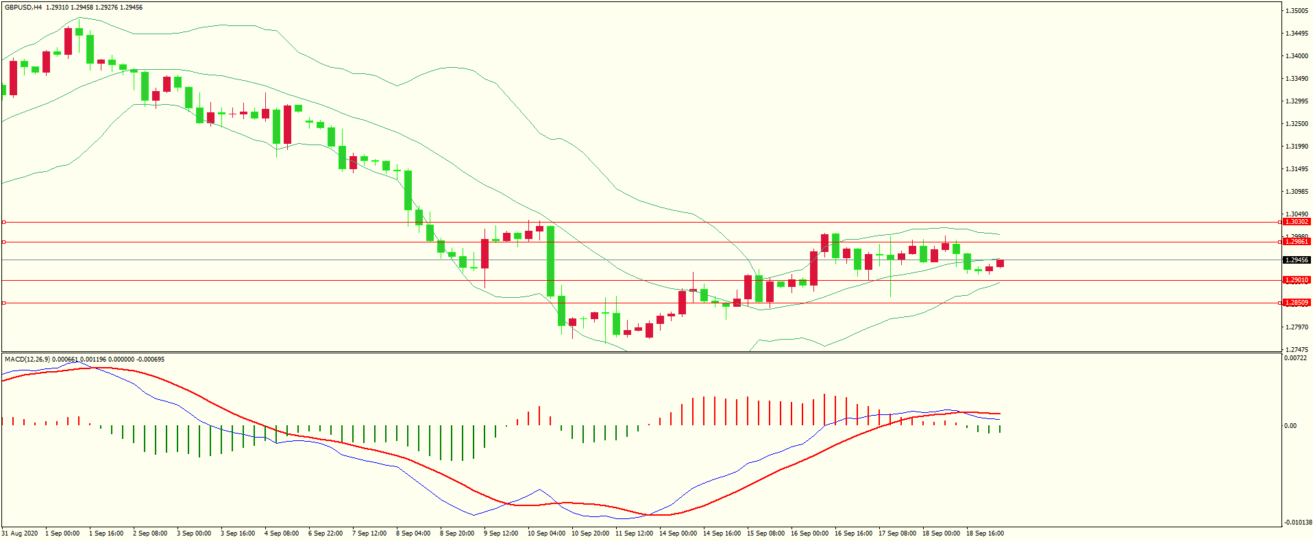The image size is (1313, 541).
Task: Click the 9 Sep 12:00 time label
Action: point(501,533)
